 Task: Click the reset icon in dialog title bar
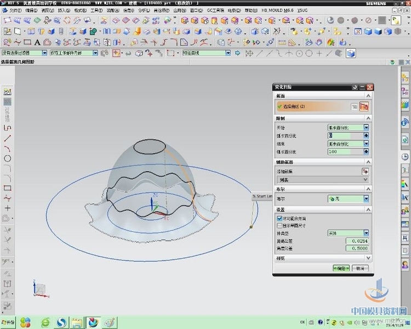point(355,87)
